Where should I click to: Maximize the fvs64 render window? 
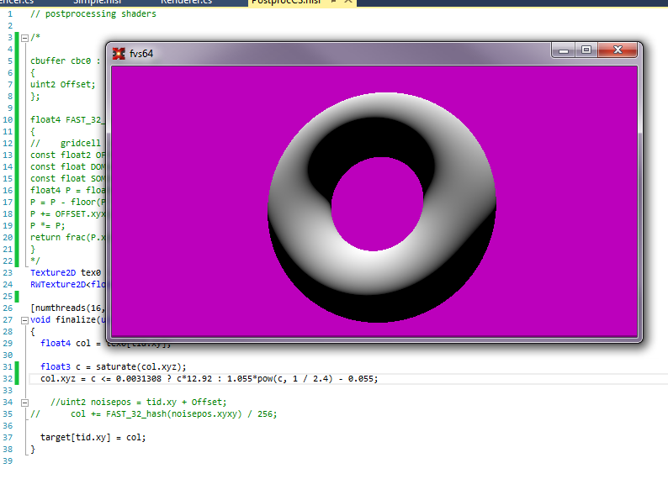click(x=586, y=50)
